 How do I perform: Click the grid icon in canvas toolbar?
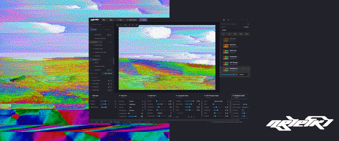[x=118, y=25]
